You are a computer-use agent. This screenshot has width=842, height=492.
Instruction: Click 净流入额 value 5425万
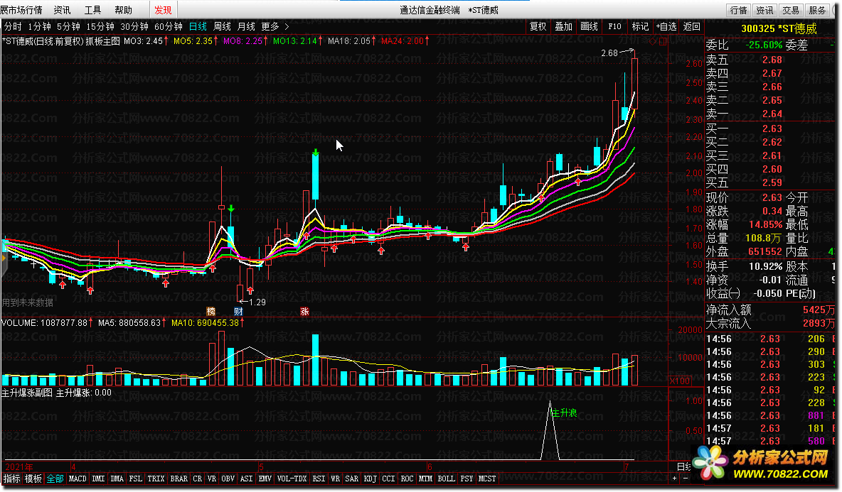pyautogui.click(x=819, y=310)
